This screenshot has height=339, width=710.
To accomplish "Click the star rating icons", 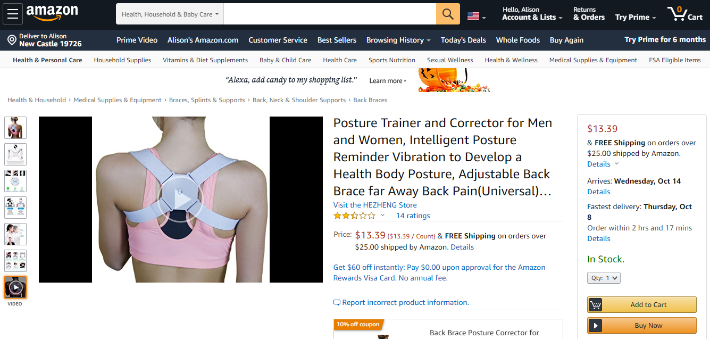I will [x=354, y=216].
